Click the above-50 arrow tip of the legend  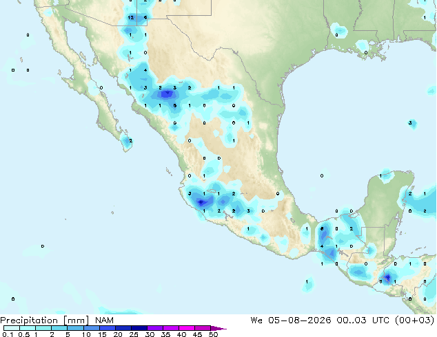(218, 328)
